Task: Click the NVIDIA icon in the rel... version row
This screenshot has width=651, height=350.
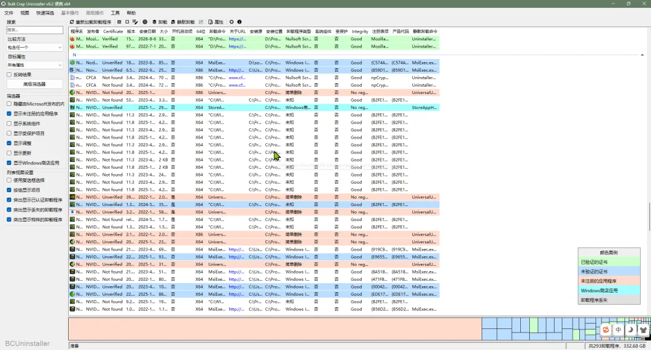Action: (x=72, y=219)
